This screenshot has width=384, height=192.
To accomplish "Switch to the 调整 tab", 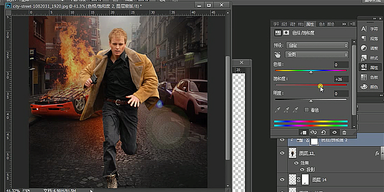I will coord(292,24).
